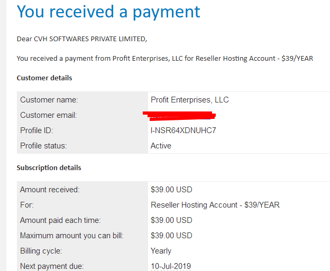Click the Customer details section heading
The image size is (330, 271).
pos(44,78)
